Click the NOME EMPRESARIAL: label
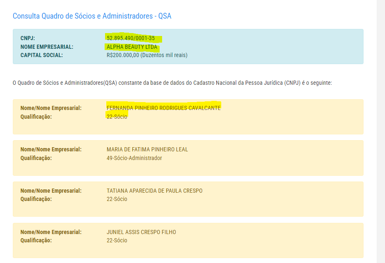The image size is (385, 263). [x=47, y=47]
